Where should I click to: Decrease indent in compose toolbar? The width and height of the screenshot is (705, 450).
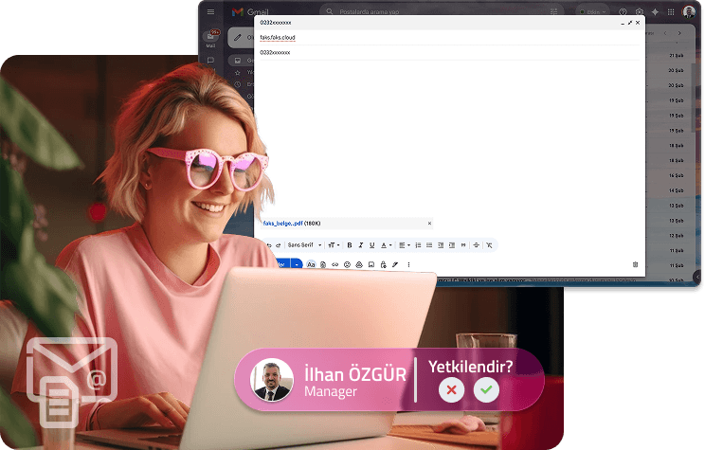(x=441, y=245)
